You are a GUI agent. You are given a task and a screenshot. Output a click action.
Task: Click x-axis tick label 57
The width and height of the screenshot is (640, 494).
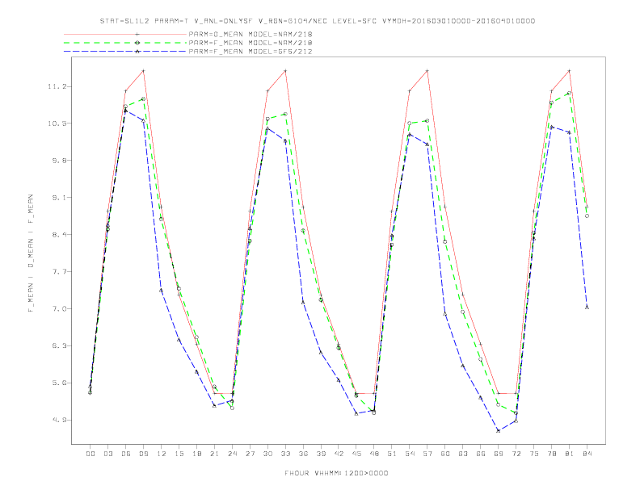pyautogui.click(x=427, y=454)
